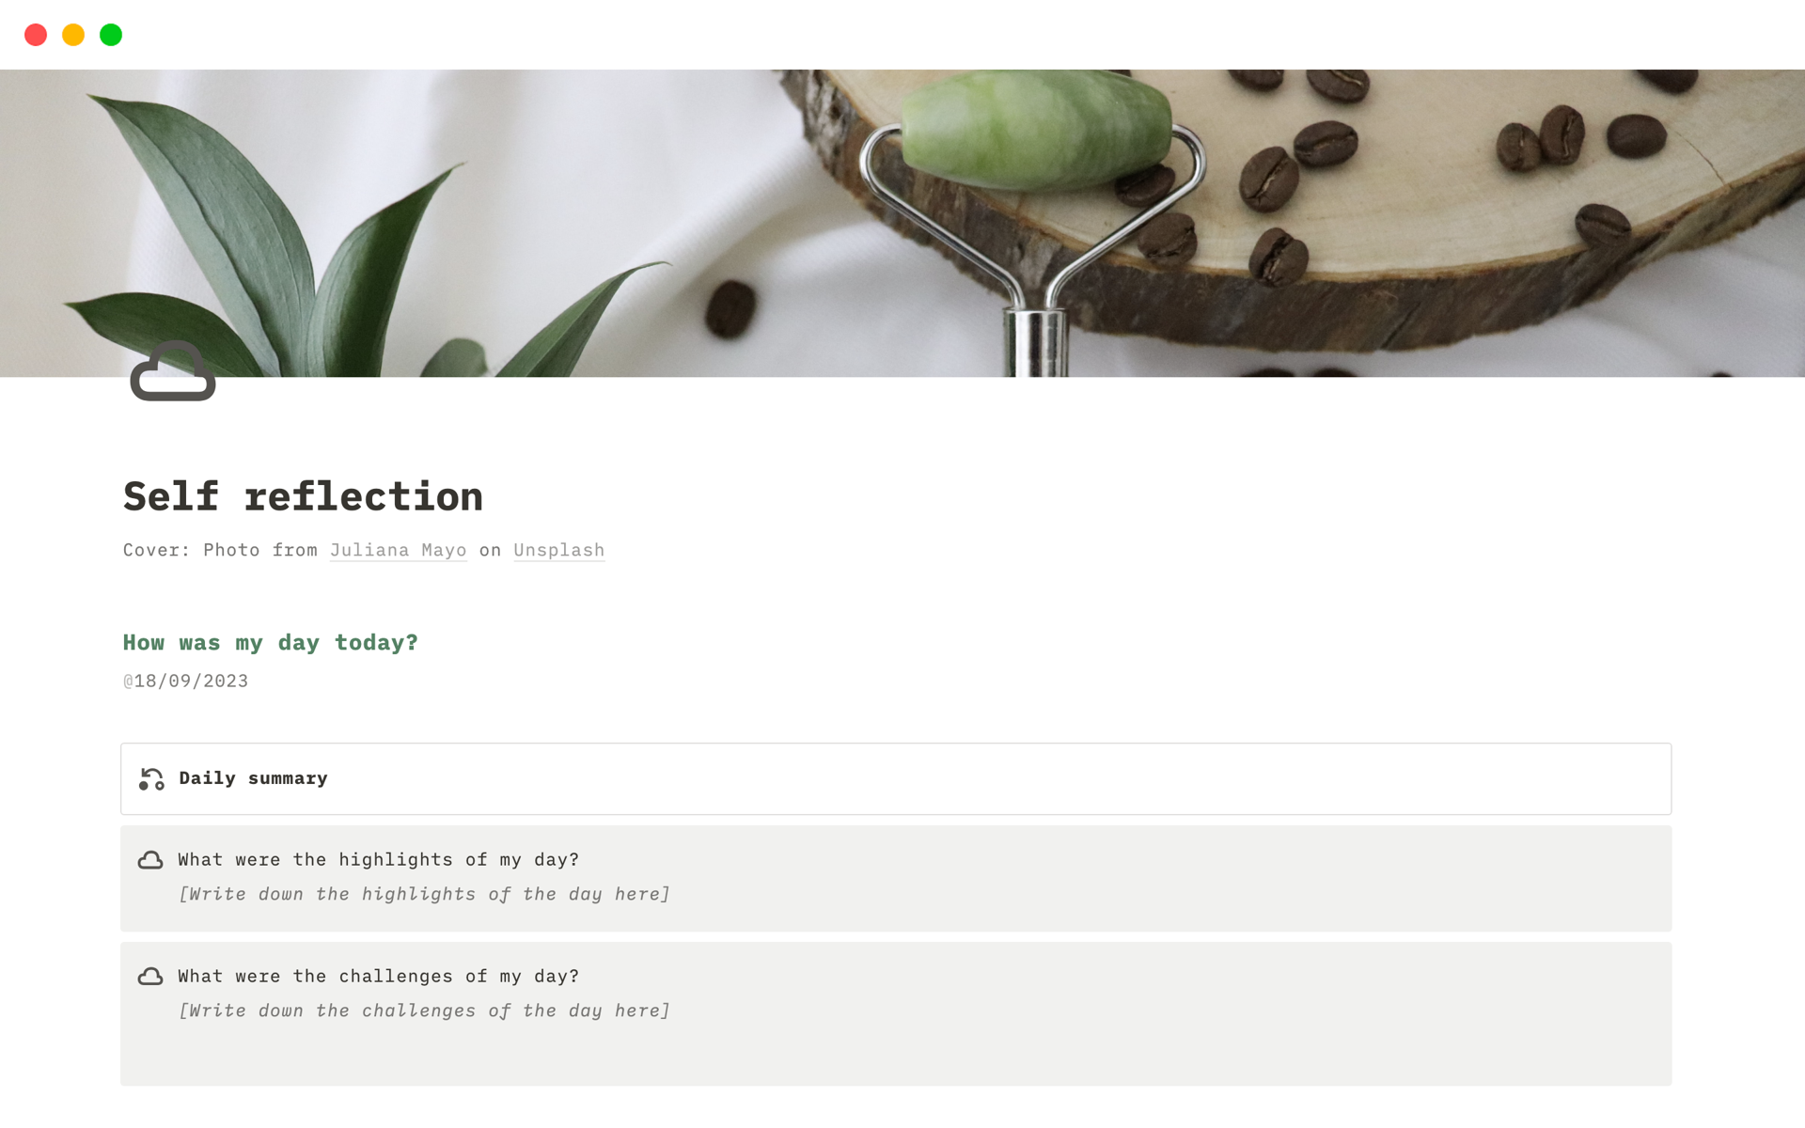Maximize the window with the green button
This screenshot has width=1805, height=1128.
click(111, 35)
